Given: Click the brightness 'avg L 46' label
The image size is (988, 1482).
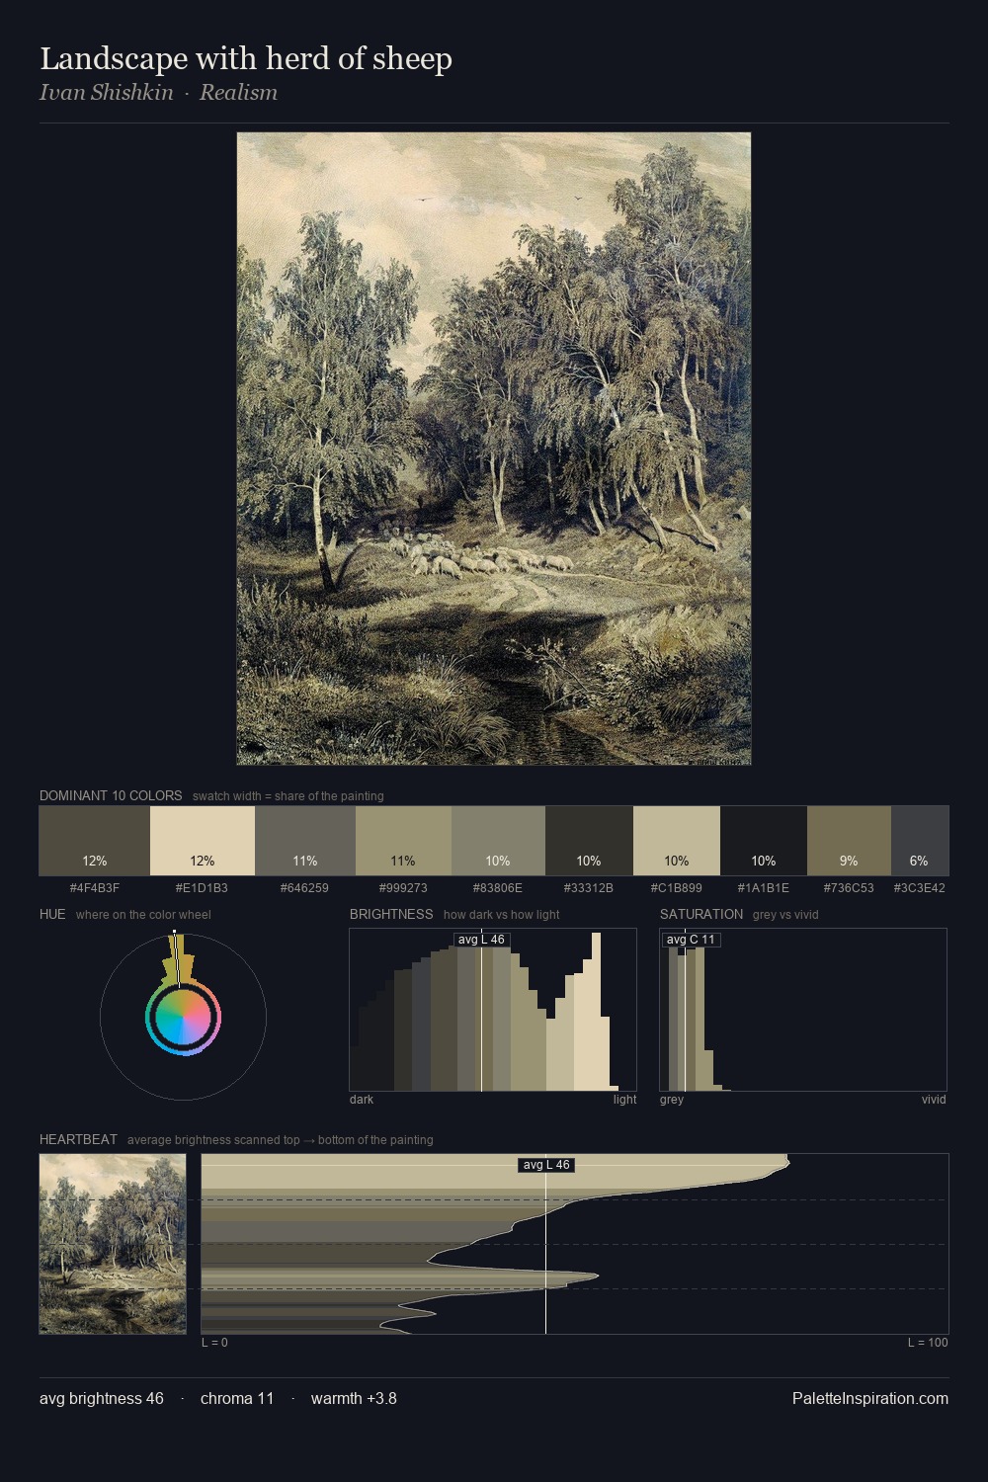Looking at the screenshot, I should coord(481,940).
